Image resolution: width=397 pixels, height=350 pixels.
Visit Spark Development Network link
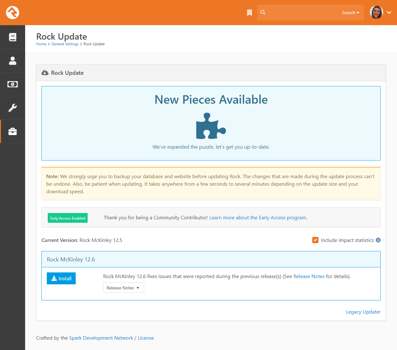coord(101,338)
